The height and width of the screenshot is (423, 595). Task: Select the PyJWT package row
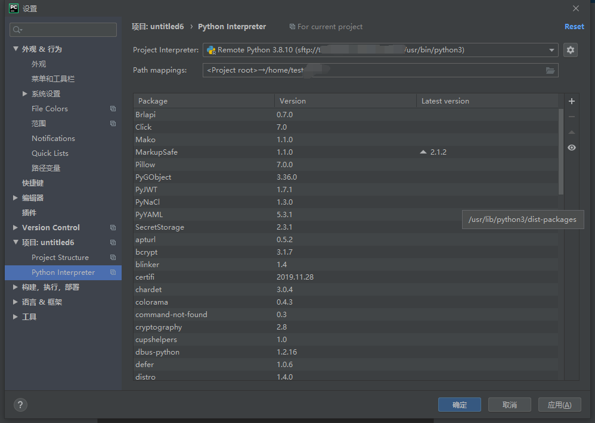click(x=346, y=189)
